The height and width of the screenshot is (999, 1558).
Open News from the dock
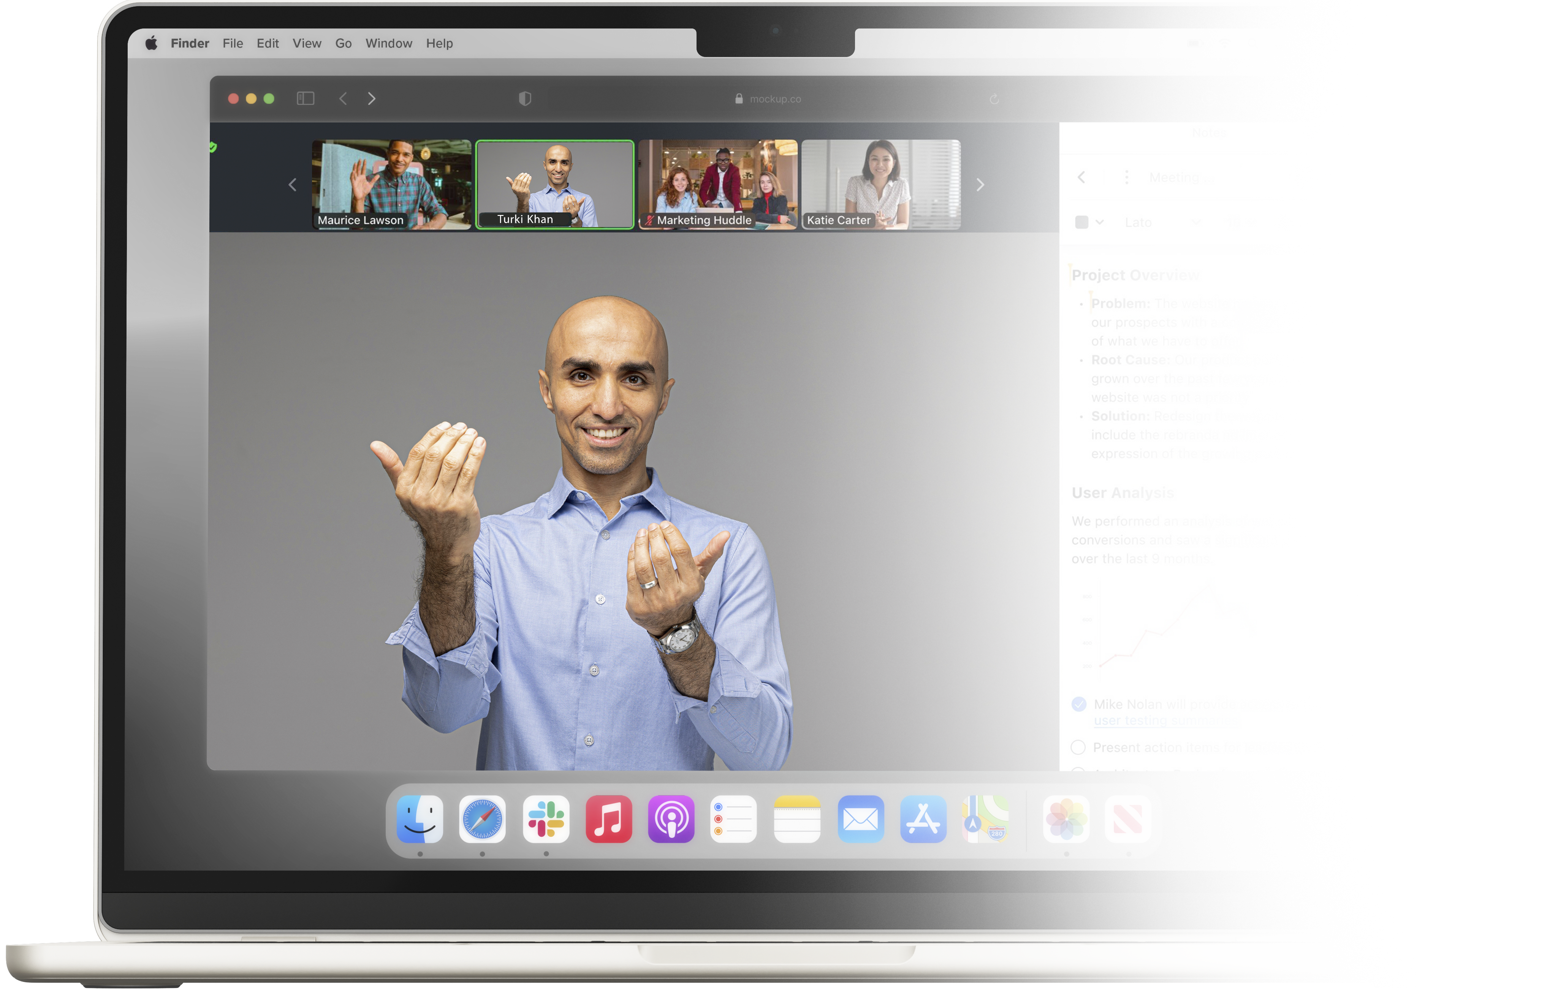pos(1128,819)
